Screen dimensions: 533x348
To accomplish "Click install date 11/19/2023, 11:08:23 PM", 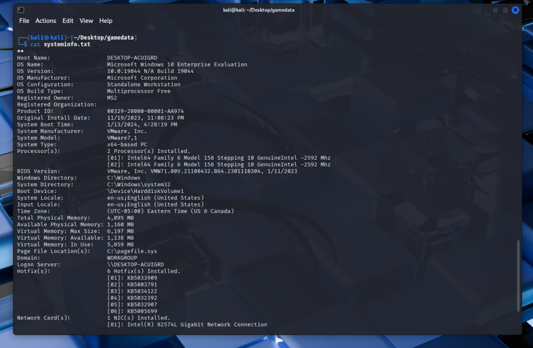I will coord(146,118).
